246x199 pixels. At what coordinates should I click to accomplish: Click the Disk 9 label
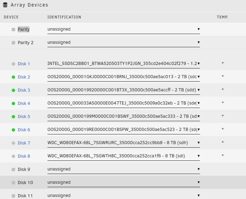24,169
